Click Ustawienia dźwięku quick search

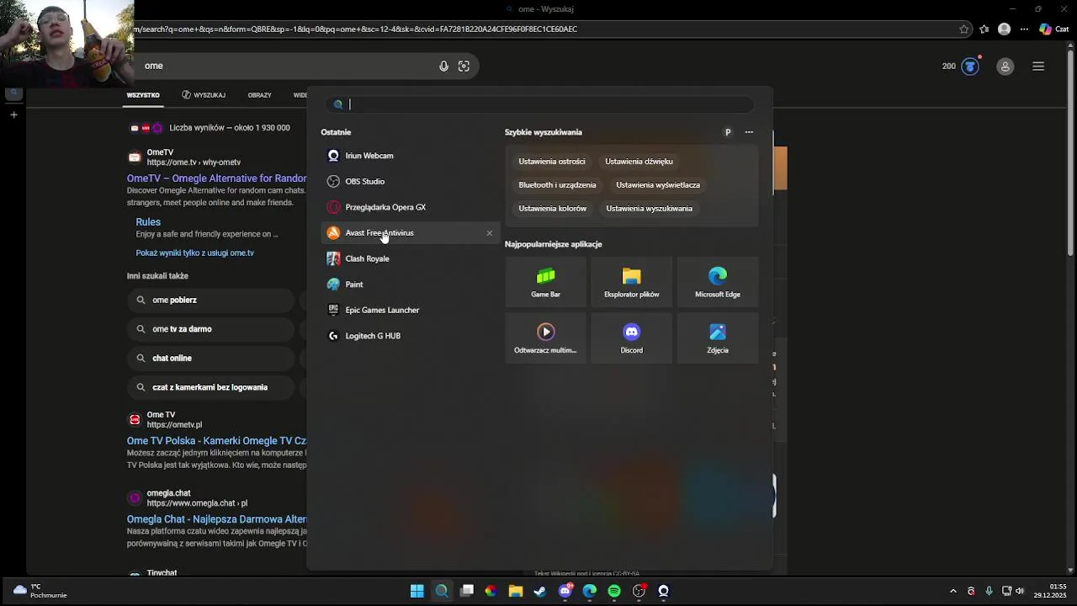pos(639,162)
